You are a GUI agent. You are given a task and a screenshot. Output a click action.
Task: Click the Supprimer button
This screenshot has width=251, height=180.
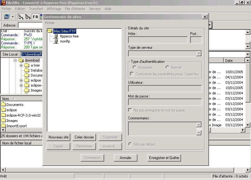click(x=110, y=137)
